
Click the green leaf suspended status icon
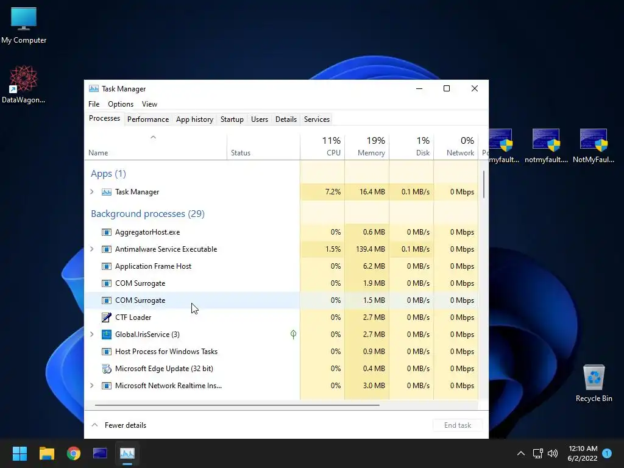[293, 335]
